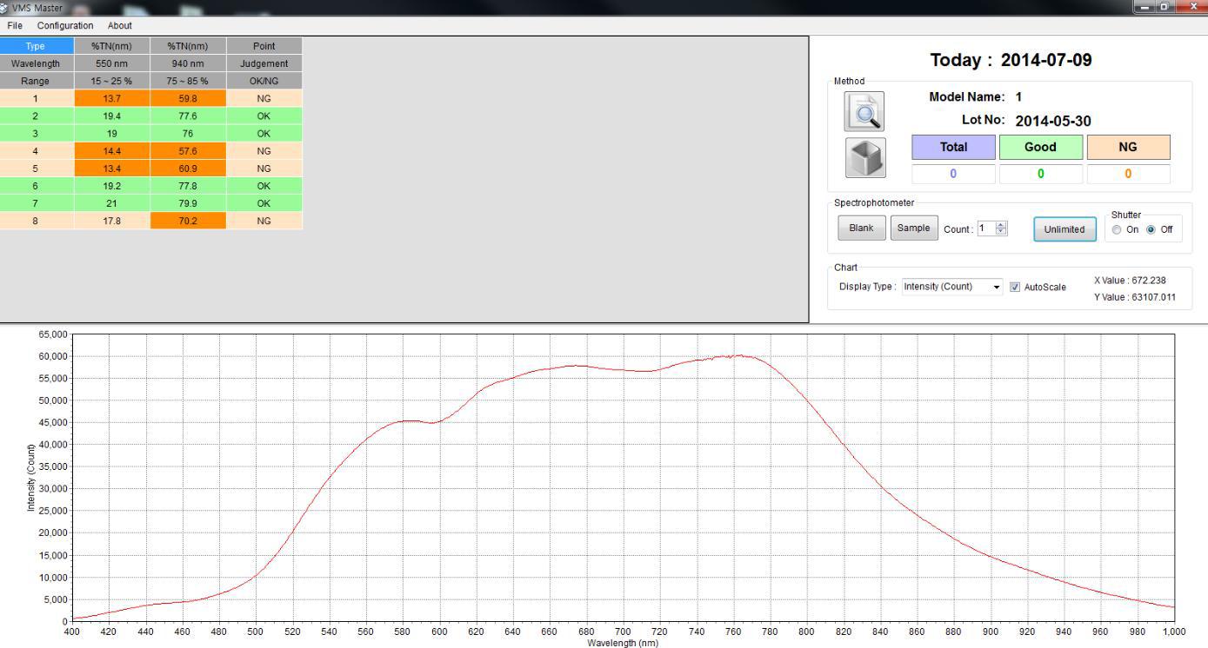1208x648 pixels.
Task: Click the 940 nm wavelength cell
Action: [x=188, y=63]
